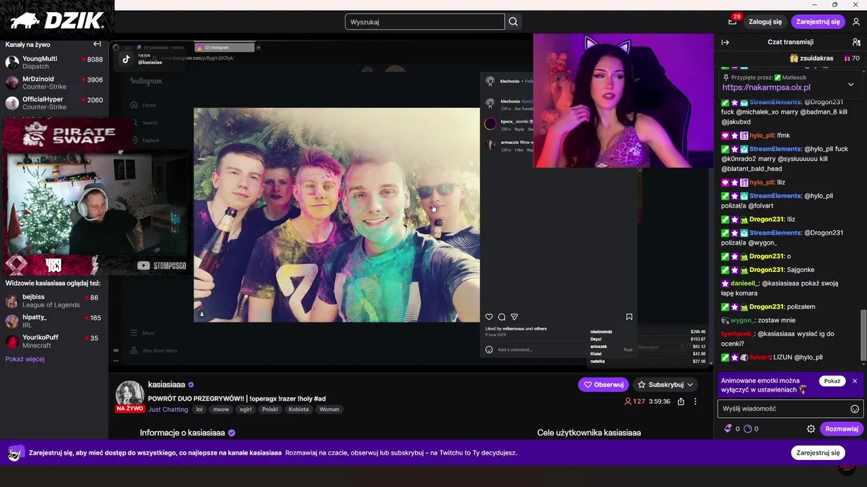
Task: Select the Kobieta tag
Action: 299,409
